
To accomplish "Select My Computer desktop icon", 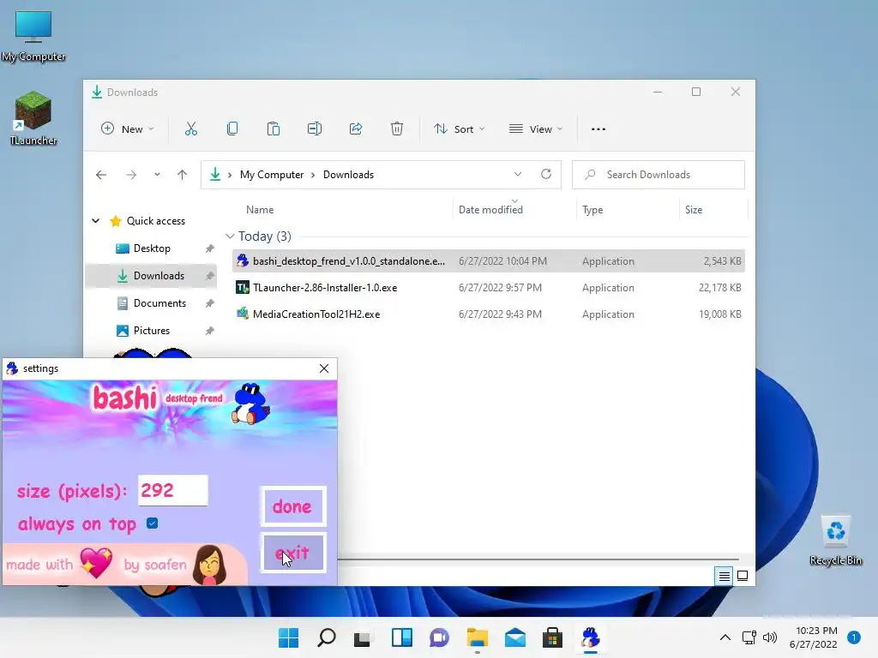I will 33,36.
